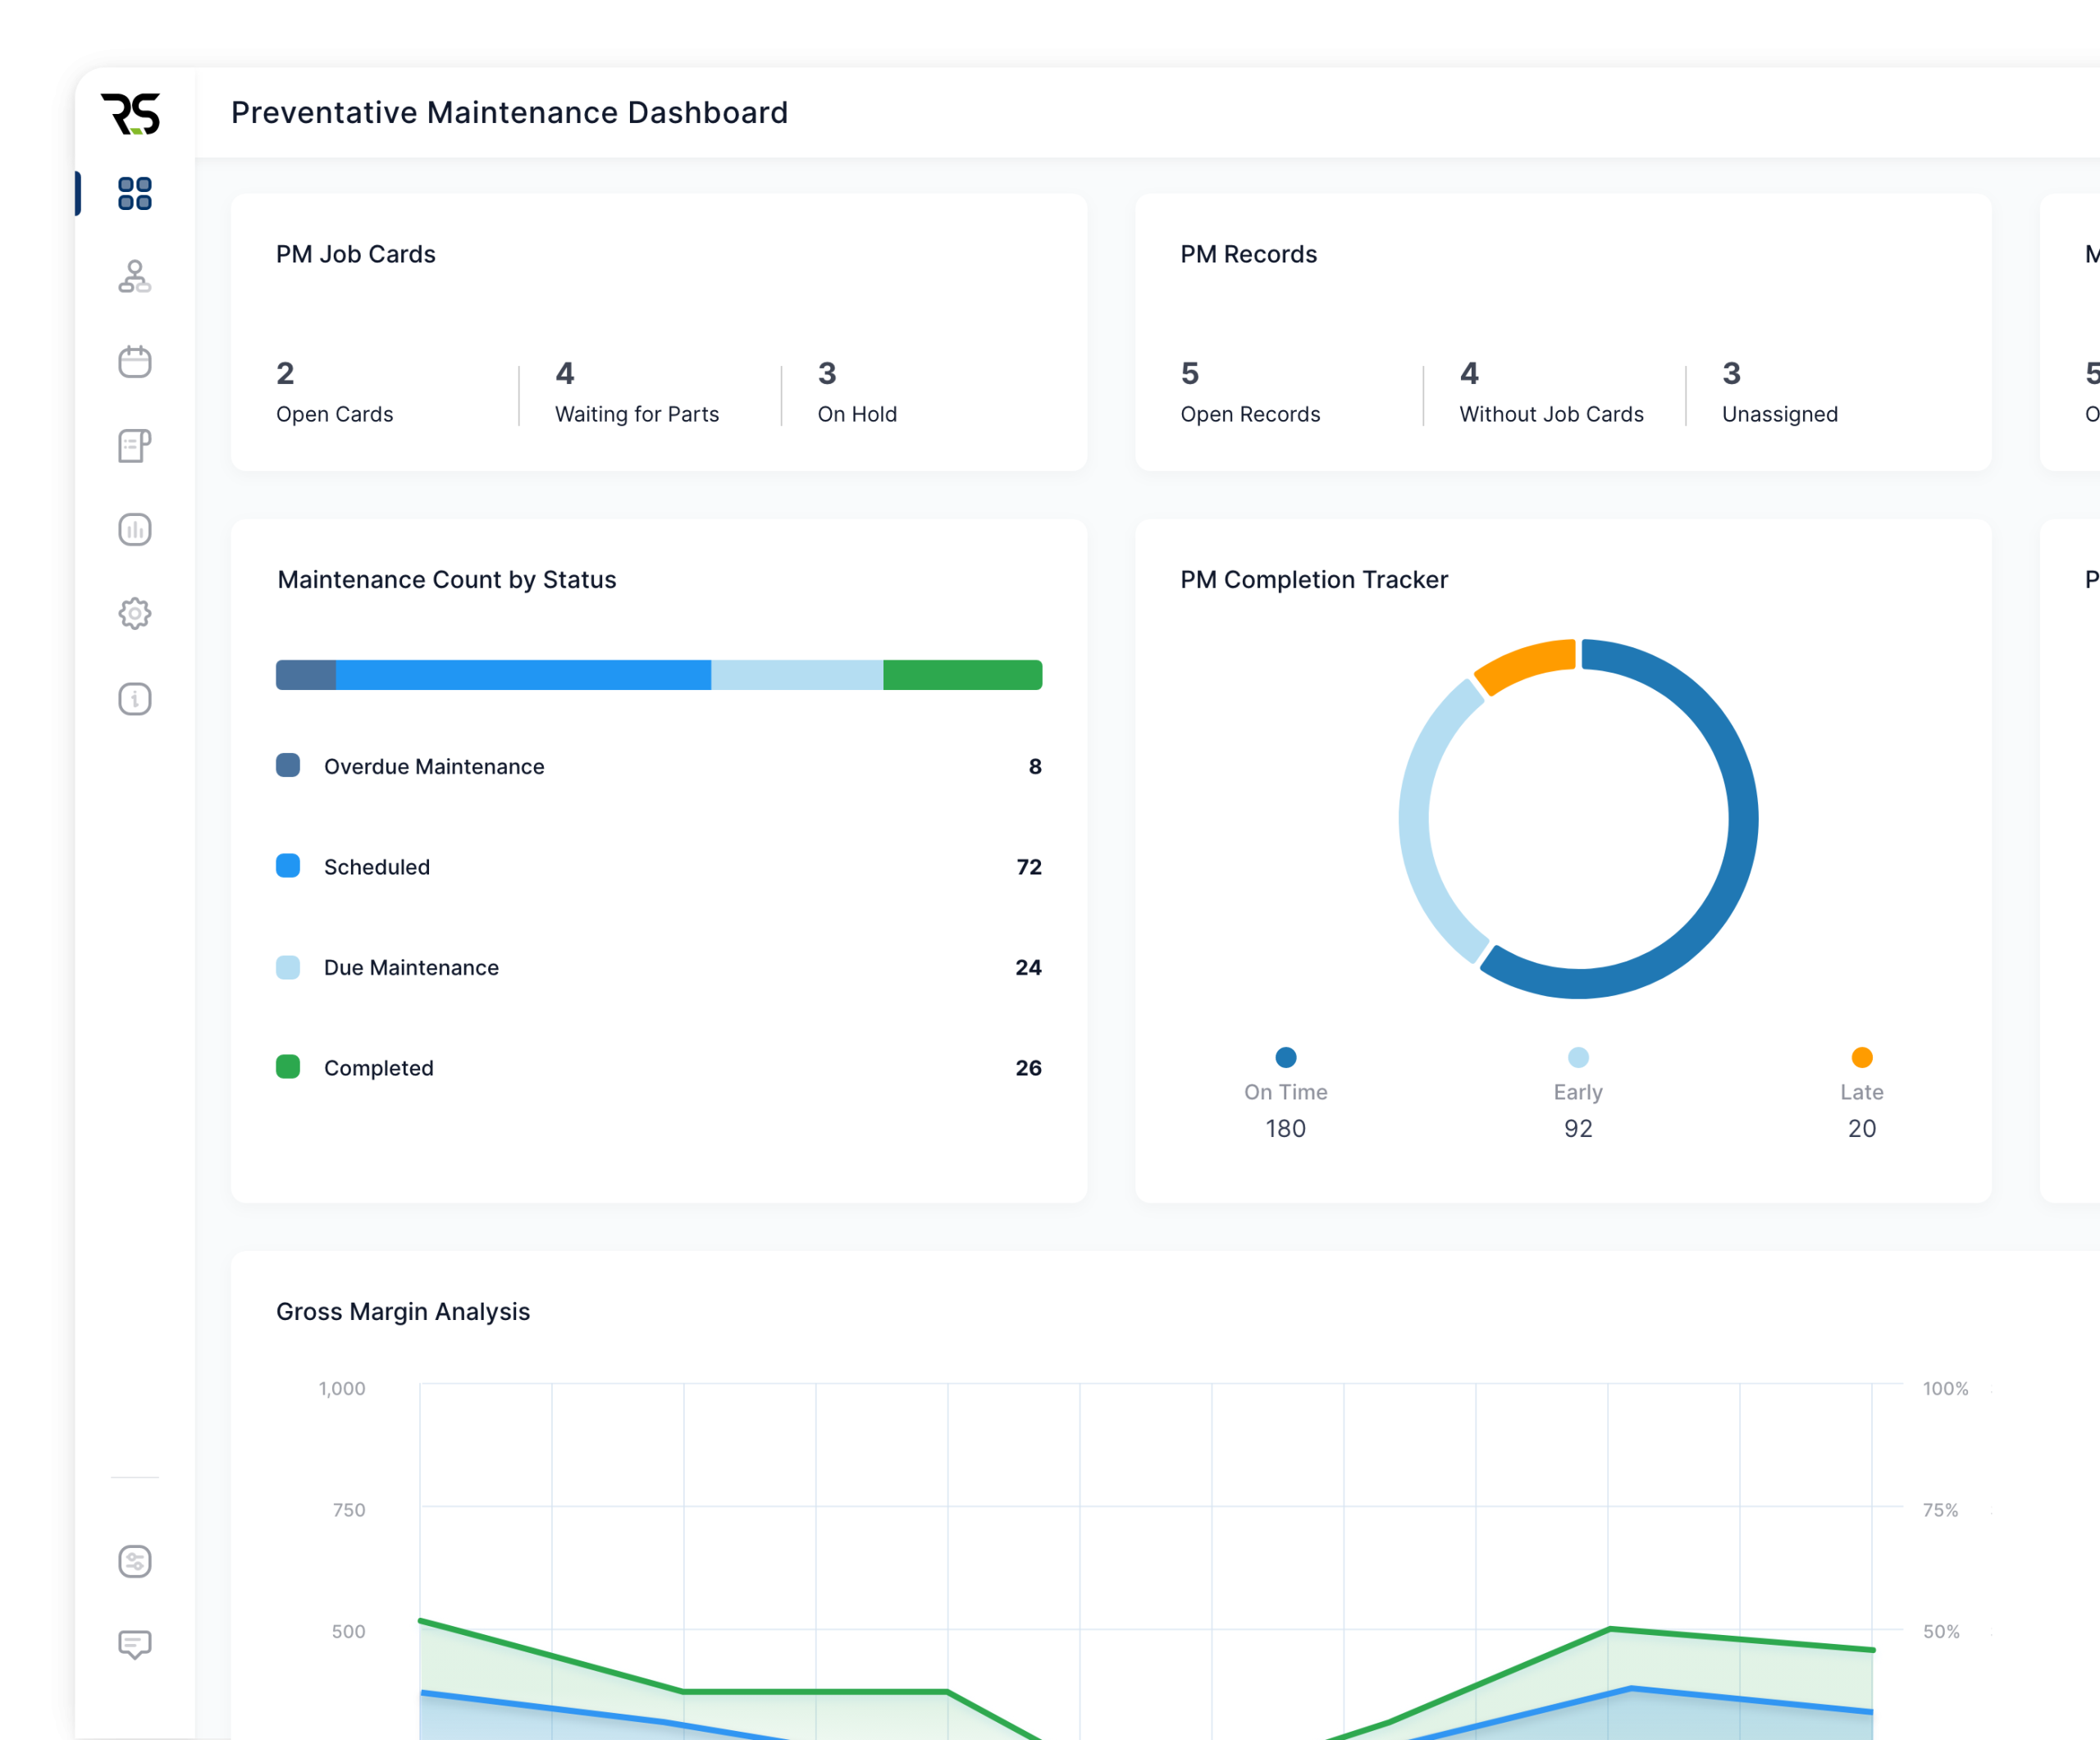Click the Completed green segment of status bar
This screenshot has width=2100, height=1740.
(963, 675)
